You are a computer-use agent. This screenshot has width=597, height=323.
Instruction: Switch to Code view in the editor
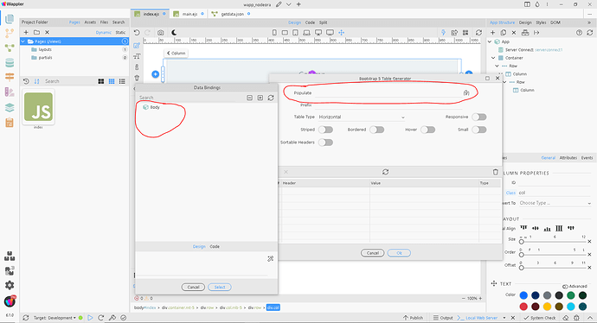point(310,22)
